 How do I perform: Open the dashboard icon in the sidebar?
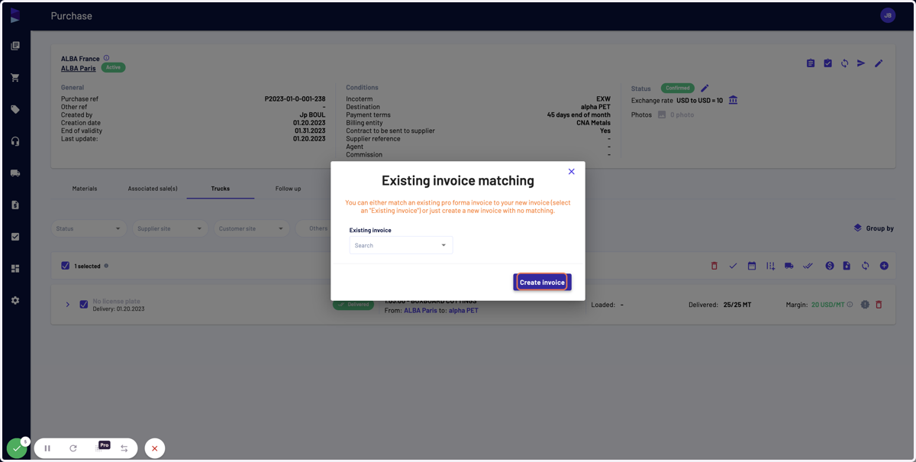point(15,269)
